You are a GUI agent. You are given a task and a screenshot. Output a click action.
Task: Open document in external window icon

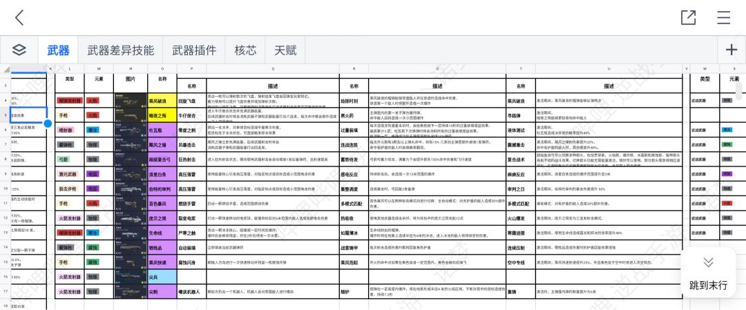689,17
